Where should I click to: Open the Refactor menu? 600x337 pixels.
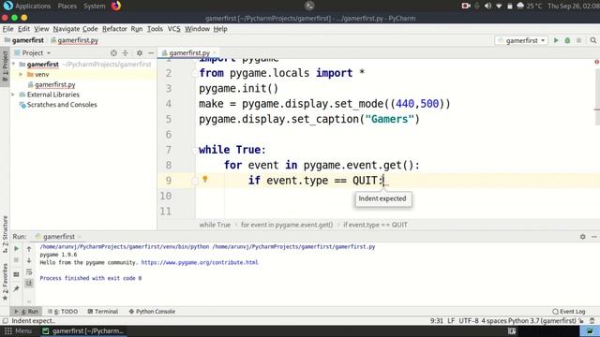pos(114,29)
